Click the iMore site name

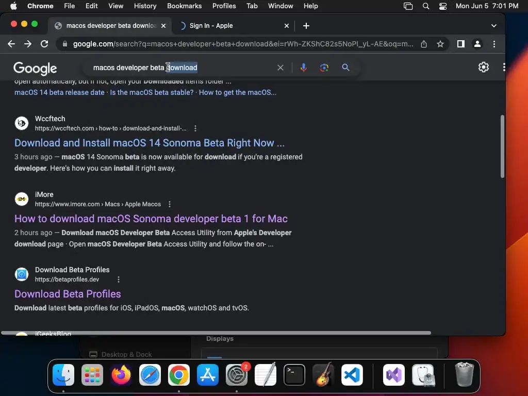click(44, 194)
